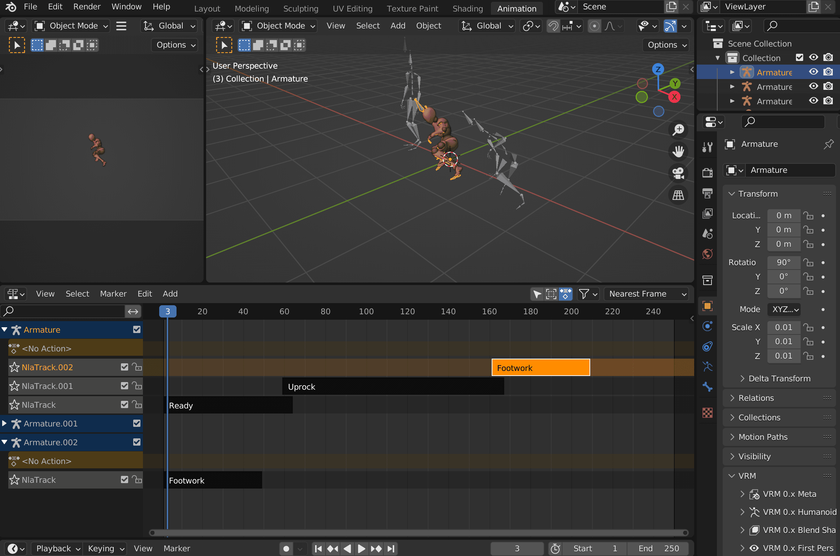Hide the selected Armature in viewport

[814, 72]
